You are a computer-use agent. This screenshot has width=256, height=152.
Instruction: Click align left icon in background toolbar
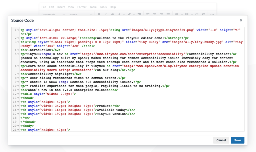pyautogui.click(x=148, y=14)
